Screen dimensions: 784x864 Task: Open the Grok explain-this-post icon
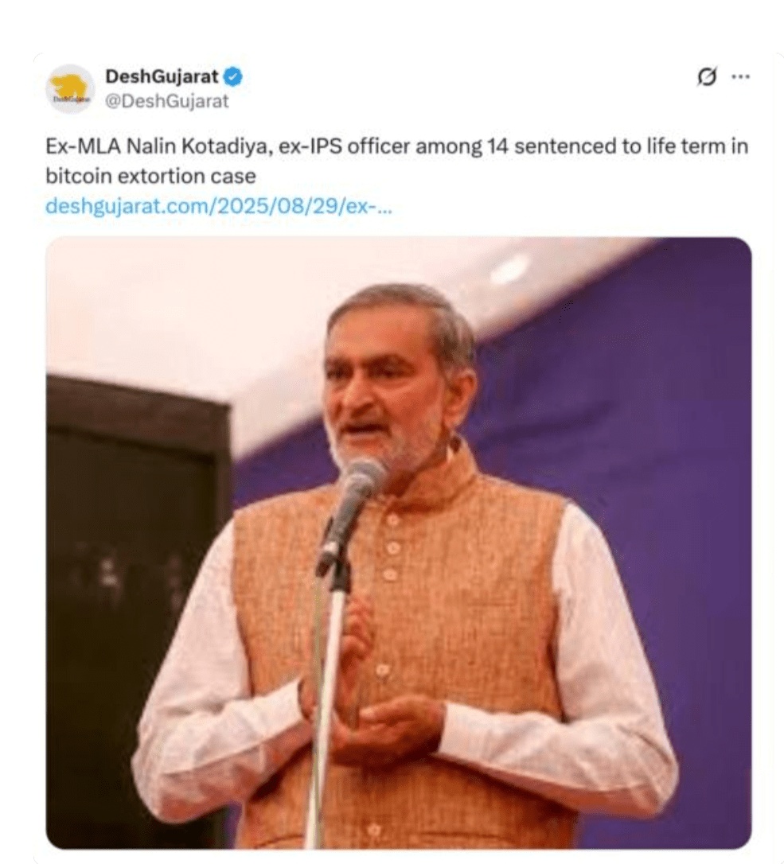click(707, 76)
